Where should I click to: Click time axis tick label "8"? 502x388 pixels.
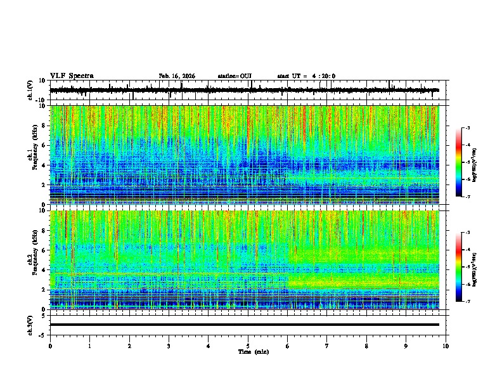[x=366, y=346]
